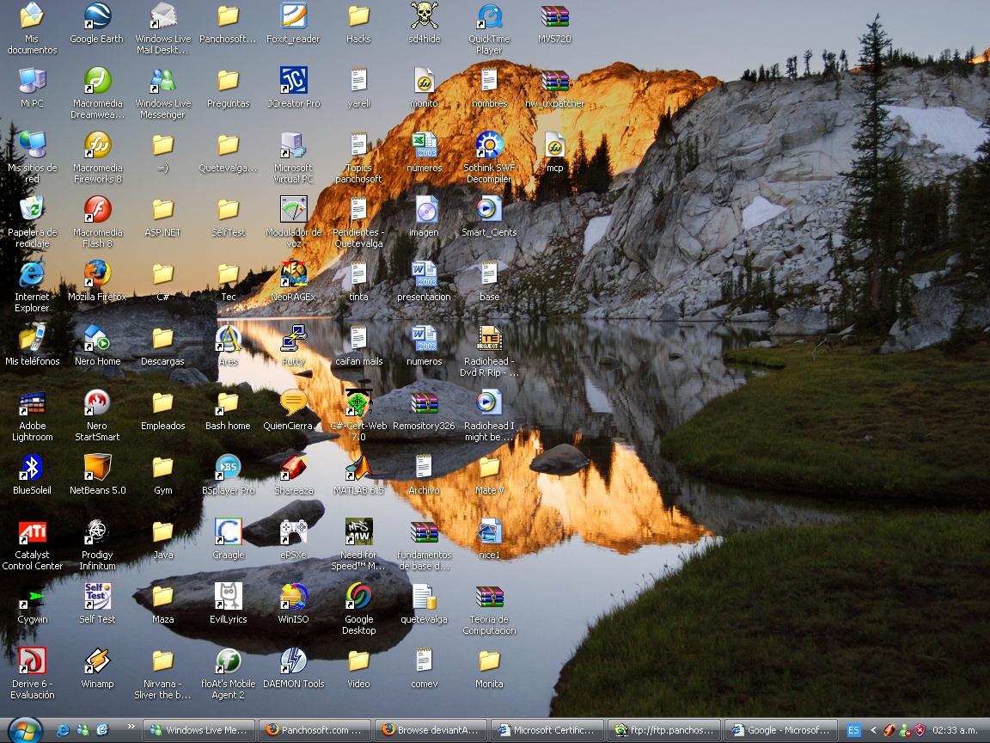Switch to ftp.panchosoft taskbar window
Image resolution: width=990 pixels, height=743 pixels.
[x=663, y=730]
